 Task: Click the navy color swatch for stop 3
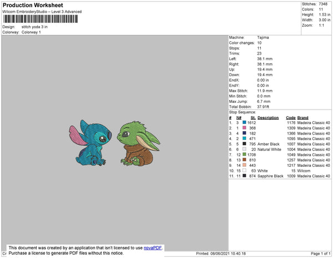(x=244, y=133)
